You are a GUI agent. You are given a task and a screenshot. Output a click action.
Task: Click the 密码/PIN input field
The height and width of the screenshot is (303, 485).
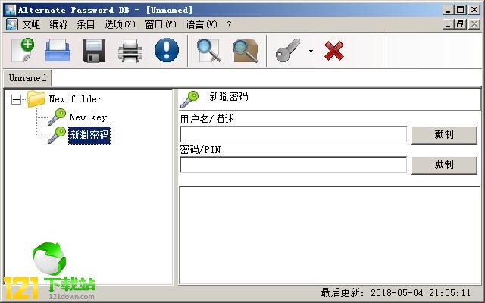coord(293,164)
